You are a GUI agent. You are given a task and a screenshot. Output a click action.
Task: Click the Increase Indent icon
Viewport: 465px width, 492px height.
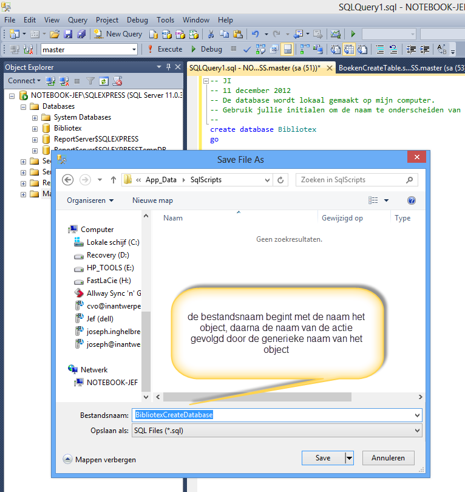[x=424, y=50]
